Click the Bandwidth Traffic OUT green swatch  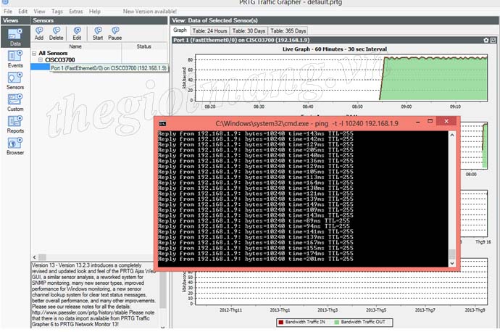[x=337, y=322]
